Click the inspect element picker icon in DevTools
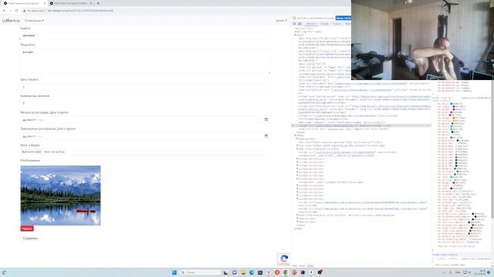The width and height of the screenshot is (494, 277). pyautogui.click(x=295, y=24)
